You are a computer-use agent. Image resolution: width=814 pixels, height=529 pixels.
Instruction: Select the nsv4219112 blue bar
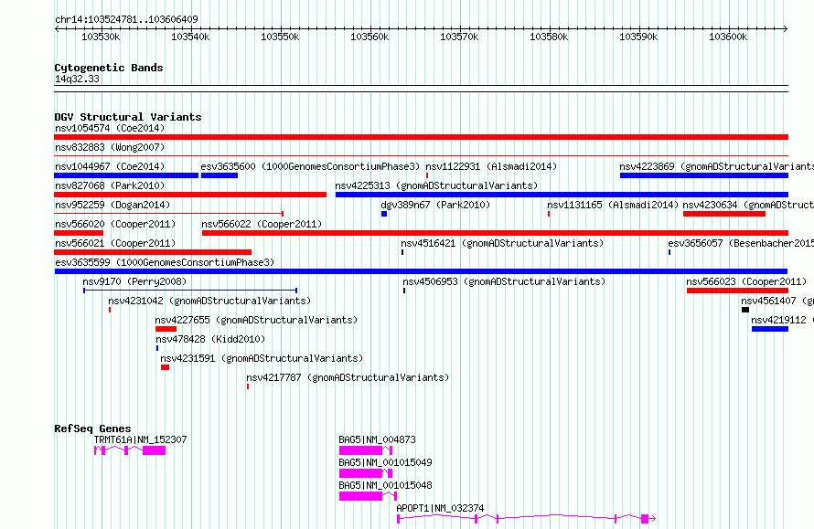coord(770,329)
